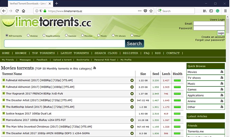Open LATEST TORRENTS in the navigation
This screenshot has height=137, width=230.
point(75,53)
